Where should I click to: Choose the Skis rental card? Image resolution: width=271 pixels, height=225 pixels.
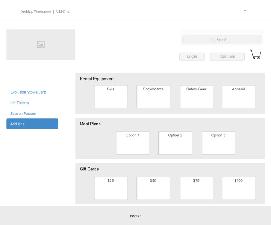coord(111,97)
